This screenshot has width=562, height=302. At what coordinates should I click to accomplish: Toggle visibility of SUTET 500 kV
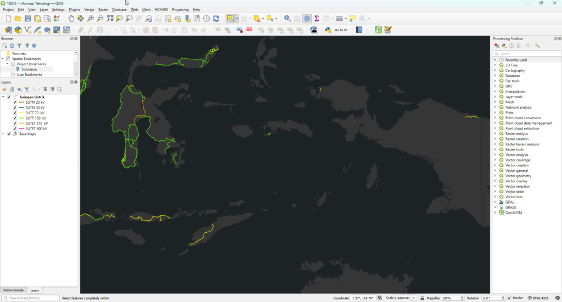15,128
